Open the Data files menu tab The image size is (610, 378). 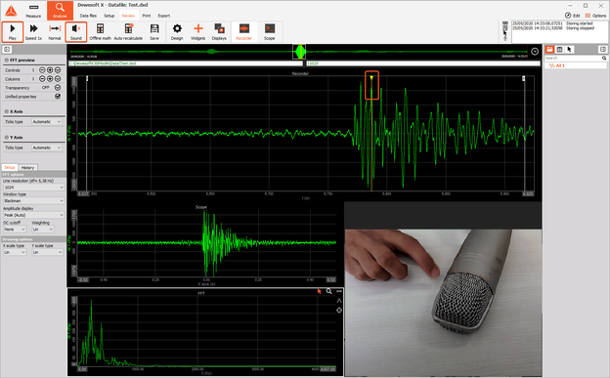88,16
